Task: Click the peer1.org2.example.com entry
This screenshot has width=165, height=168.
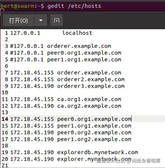Action: pyautogui.click(x=94, y=140)
